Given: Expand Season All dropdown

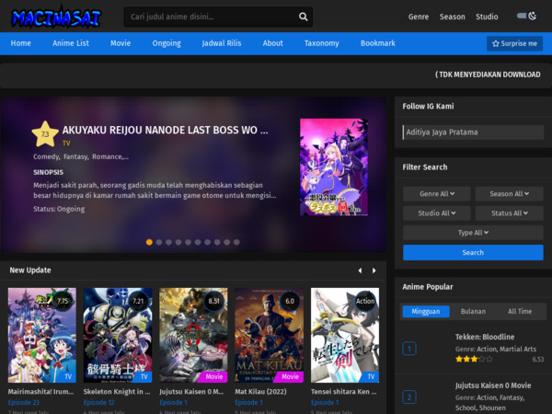Looking at the screenshot, I should (x=509, y=193).
